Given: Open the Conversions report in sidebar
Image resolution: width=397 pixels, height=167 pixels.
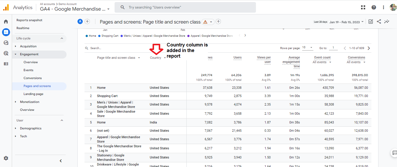Looking at the screenshot, I should tap(33, 78).
